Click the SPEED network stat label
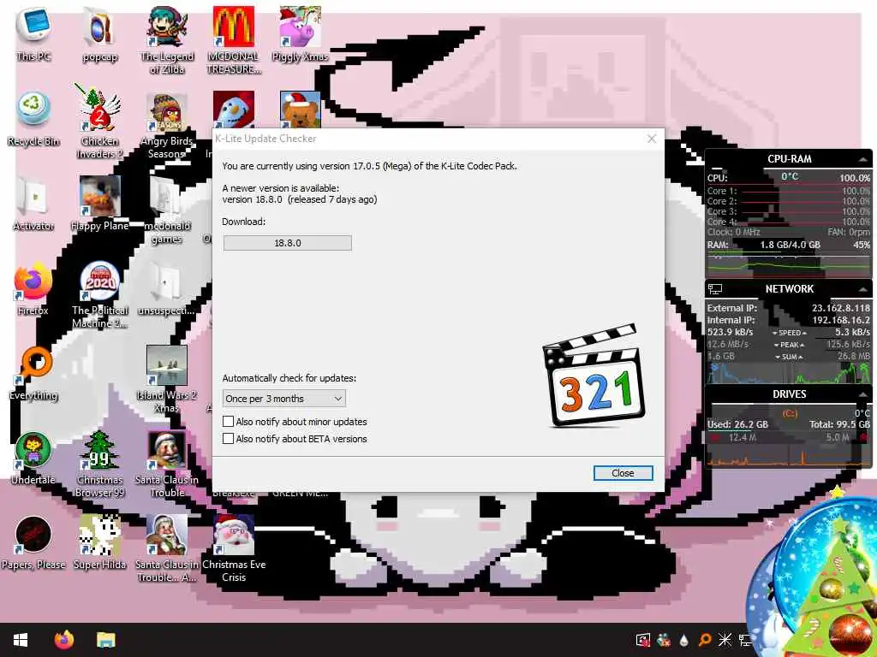 pyautogui.click(x=789, y=333)
